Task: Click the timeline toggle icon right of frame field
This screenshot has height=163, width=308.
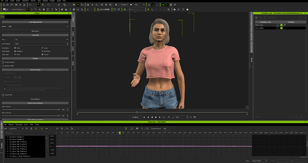Action: pos(195,117)
